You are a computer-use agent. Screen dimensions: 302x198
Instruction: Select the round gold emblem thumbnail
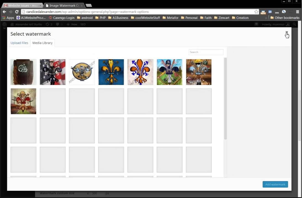click(82, 72)
